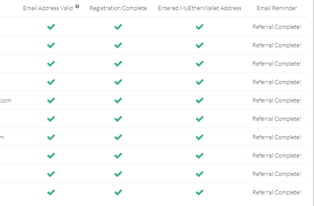Image resolution: width=314 pixels, height=206 pixels.
Task: Click the help icon beside Email Address Valid
Action: tap(77, 6)
